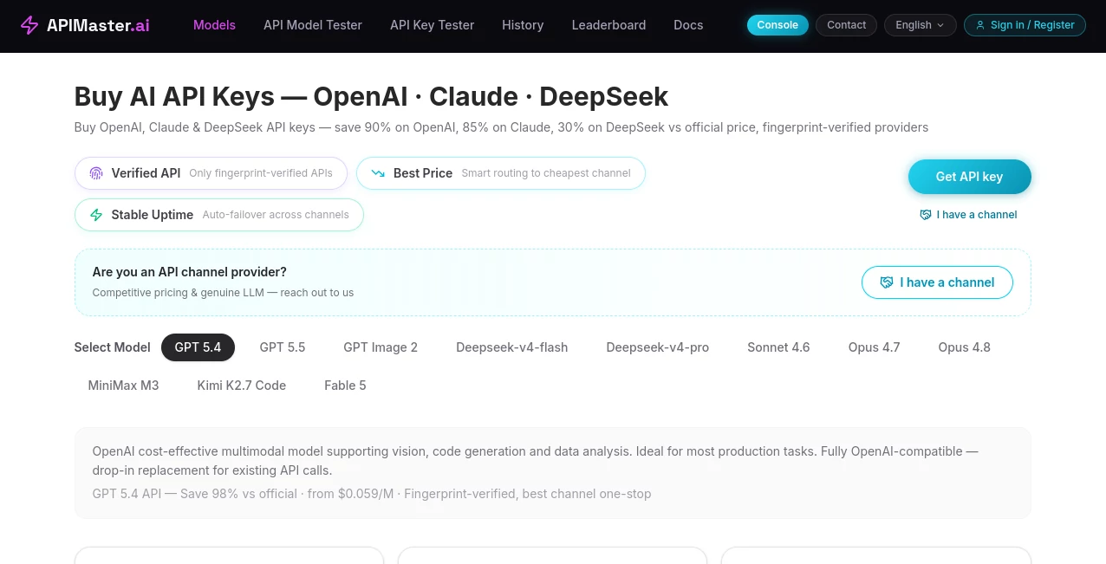Screen dimensions: 1106x564
Task: Open the Models nav item
Action: point(214,25)
